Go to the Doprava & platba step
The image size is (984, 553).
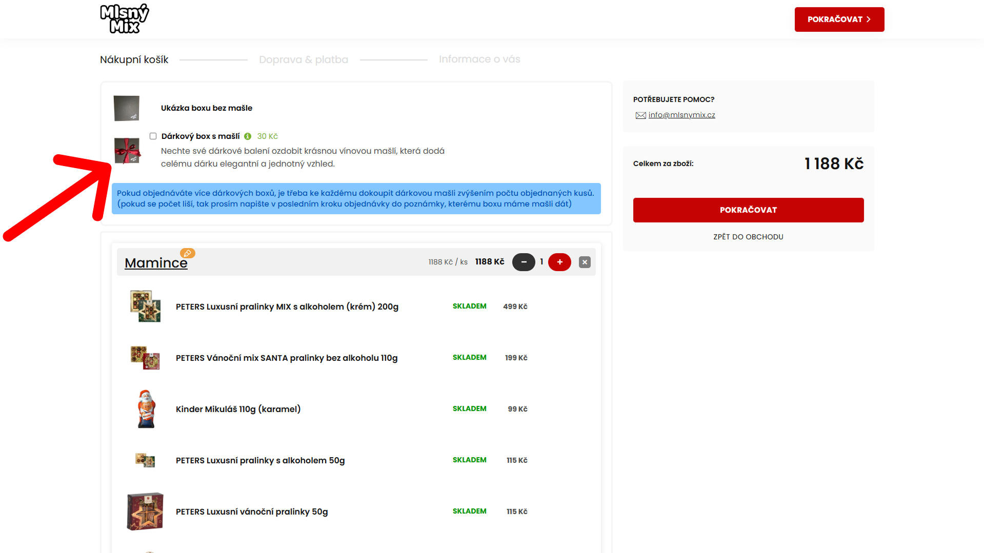303,59
